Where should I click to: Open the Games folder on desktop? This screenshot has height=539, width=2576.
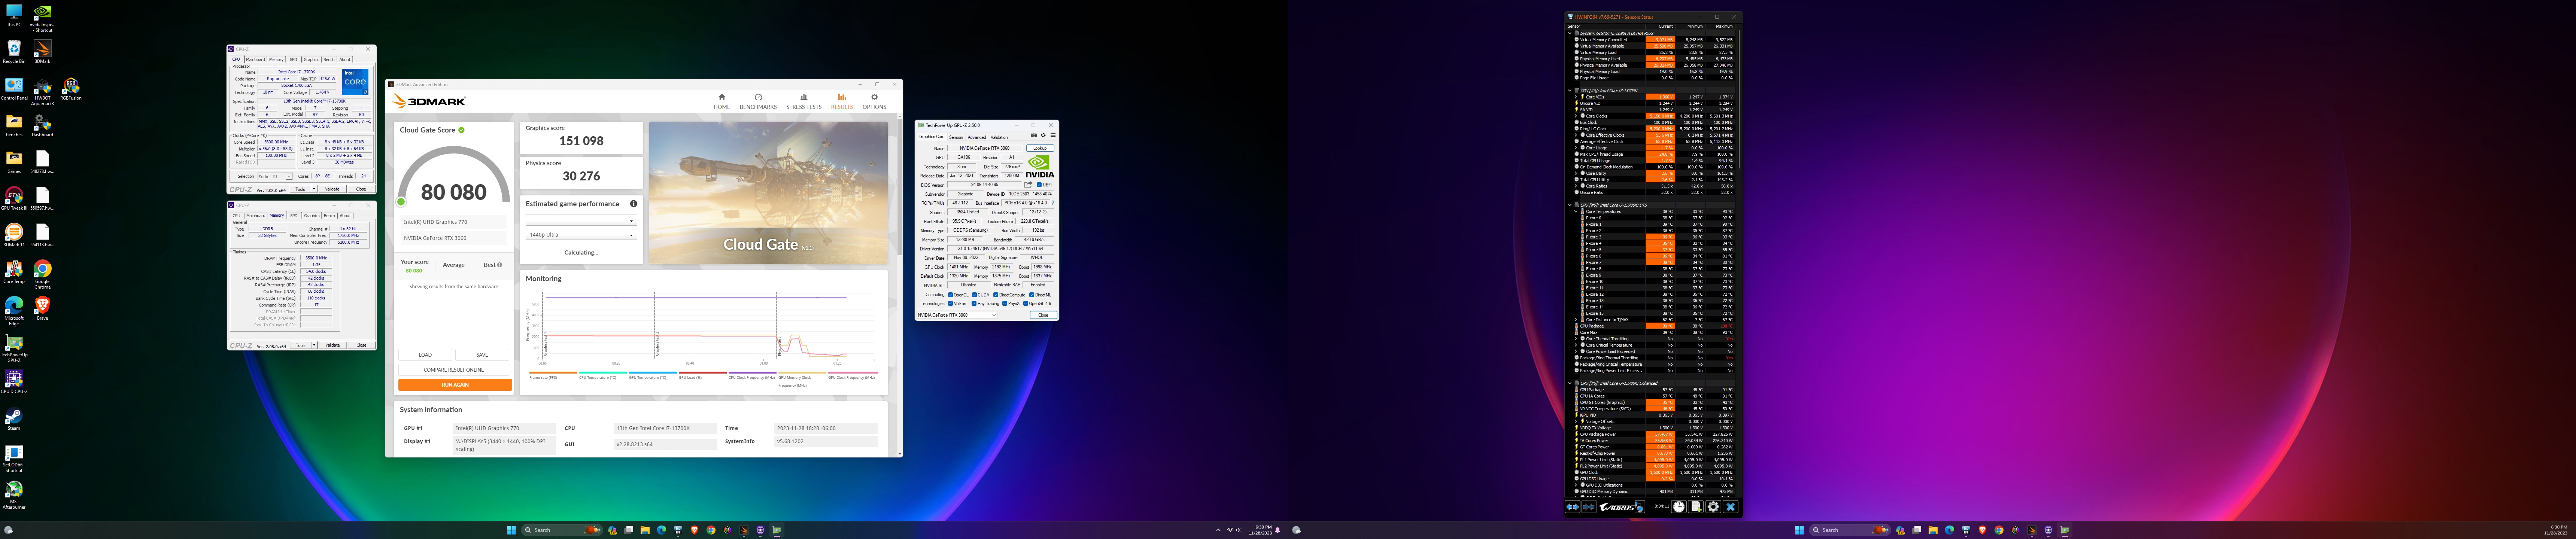14,162
